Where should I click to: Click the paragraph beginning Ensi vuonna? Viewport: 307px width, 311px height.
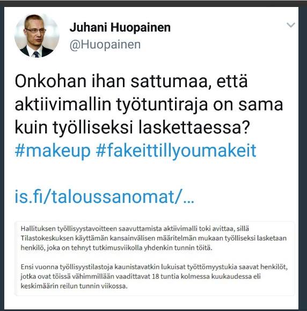(x=154, y=276)
